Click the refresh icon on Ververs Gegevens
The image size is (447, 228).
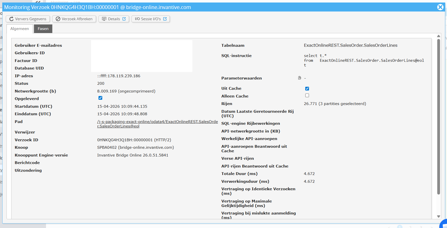pos(11,19)
